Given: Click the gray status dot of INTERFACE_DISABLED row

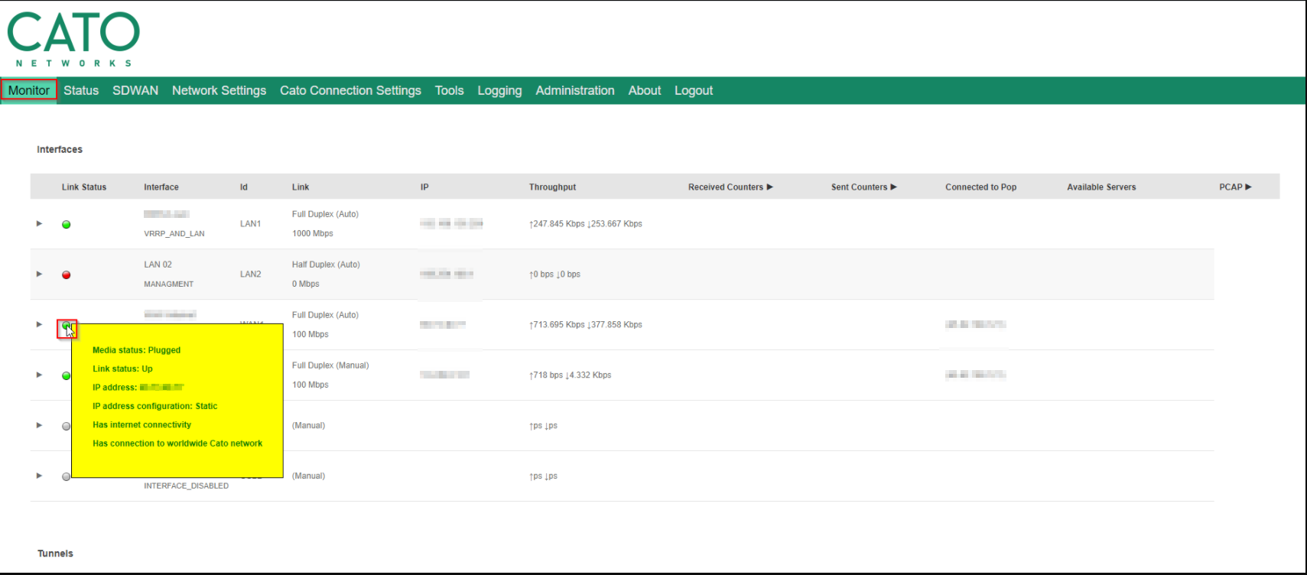Looking at the screenshot, I should point(67,476).
